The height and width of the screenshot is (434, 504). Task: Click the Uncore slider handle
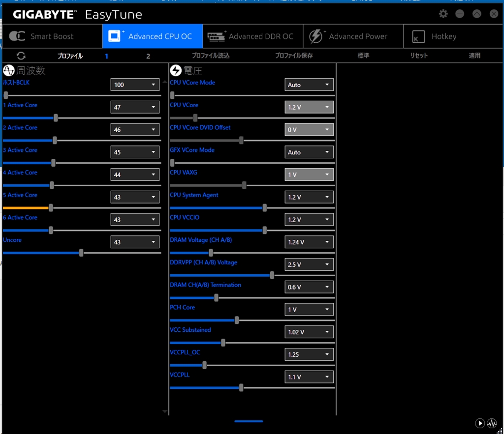point(81,253)
